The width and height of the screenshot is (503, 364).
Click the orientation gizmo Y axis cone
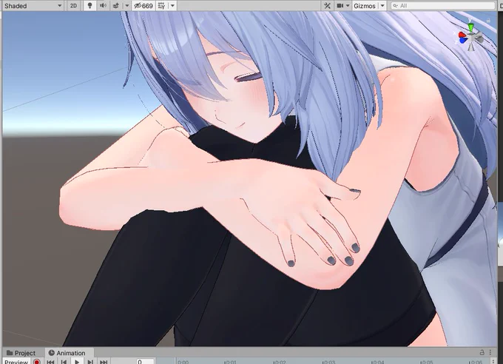(x=470, y=27)
